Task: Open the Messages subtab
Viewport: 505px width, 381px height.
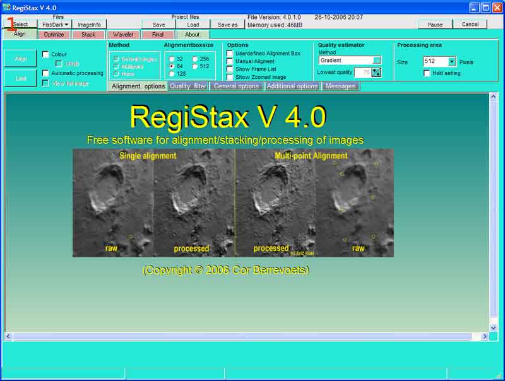Action: 340,86
